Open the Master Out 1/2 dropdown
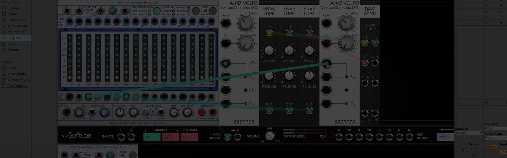This screenshot has width=507, height=158. (495, 138)
